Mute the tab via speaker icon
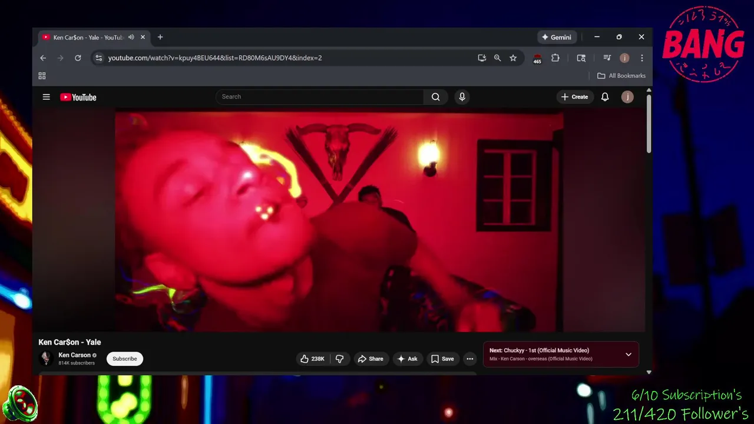The width and height of the screenshot is (754, 424). [x=131, y=37]
